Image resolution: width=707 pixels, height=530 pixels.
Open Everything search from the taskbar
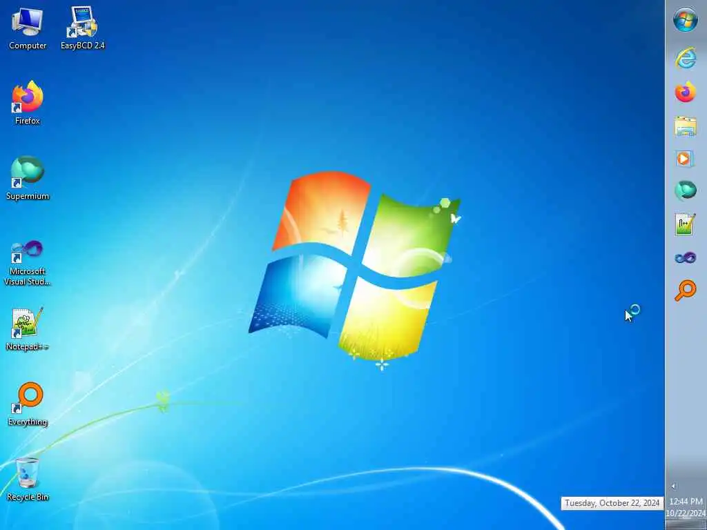(686, 291)
